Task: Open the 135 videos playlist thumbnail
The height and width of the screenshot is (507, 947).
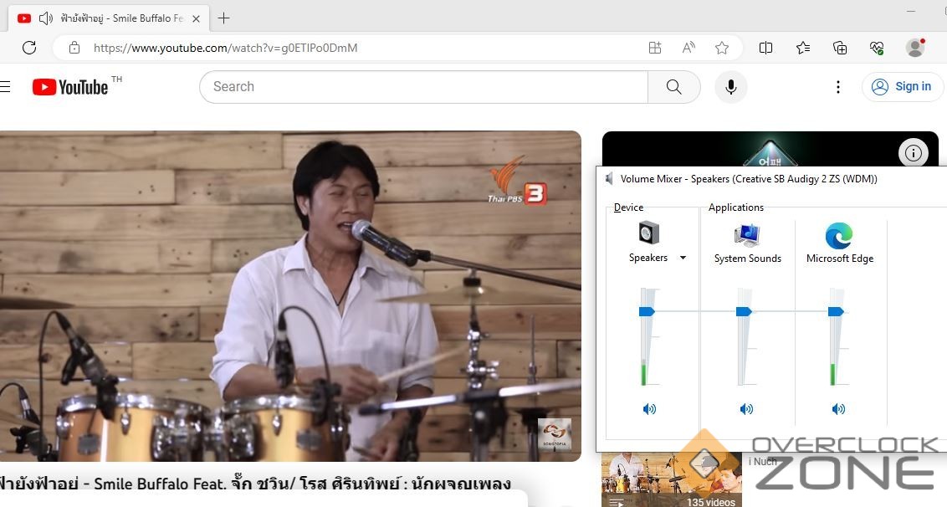Action: point(671,479)
